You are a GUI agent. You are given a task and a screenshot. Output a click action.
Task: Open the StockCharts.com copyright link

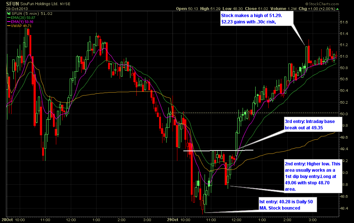click(322, 4)
